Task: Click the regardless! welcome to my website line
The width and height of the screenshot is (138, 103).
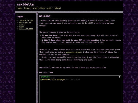Action: (73, 68)
